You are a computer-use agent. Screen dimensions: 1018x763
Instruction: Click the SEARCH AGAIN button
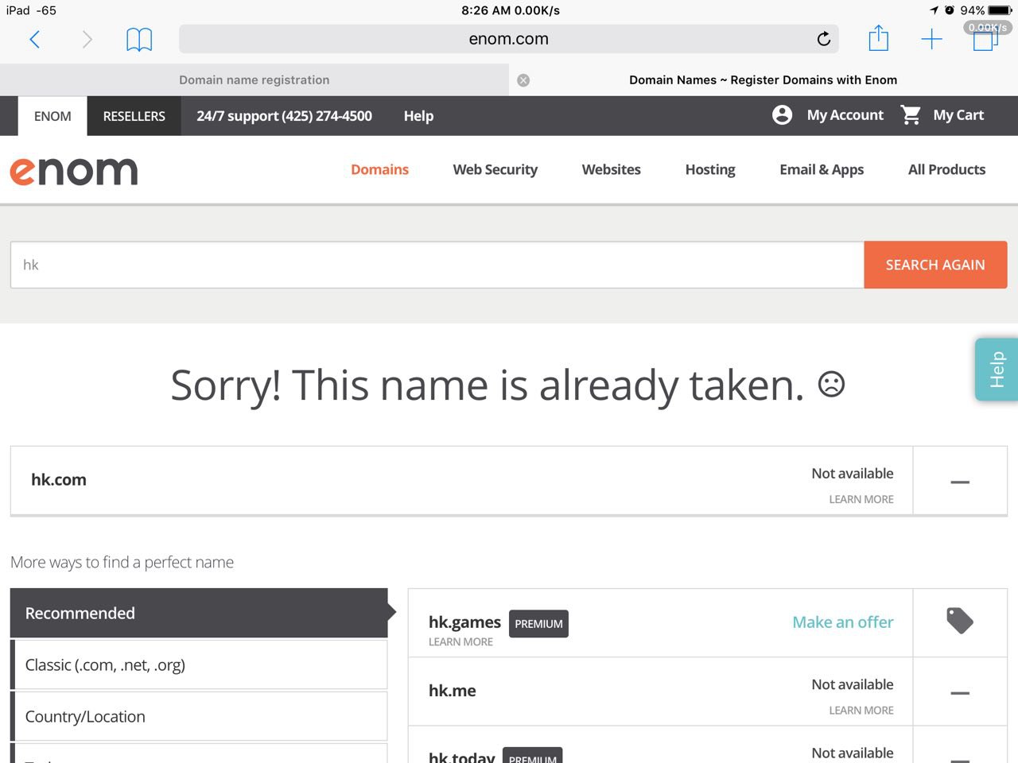935,265
